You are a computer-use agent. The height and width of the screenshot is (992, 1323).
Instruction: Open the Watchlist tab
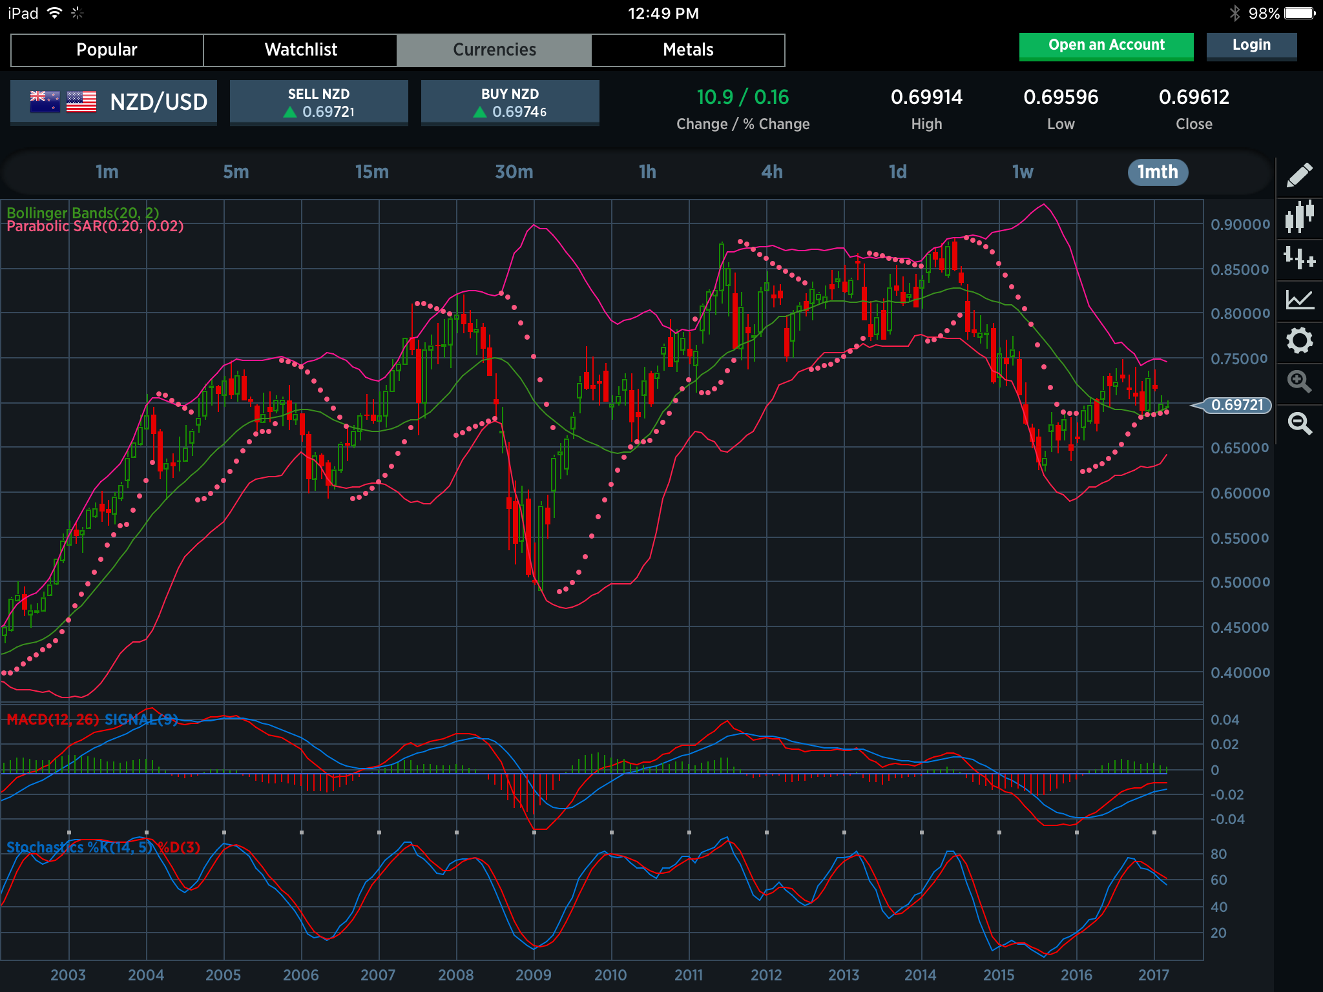(x=301, y=50)
